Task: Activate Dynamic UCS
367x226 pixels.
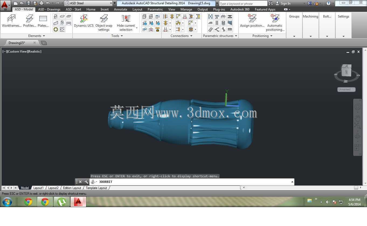Action: pos(84,21)
